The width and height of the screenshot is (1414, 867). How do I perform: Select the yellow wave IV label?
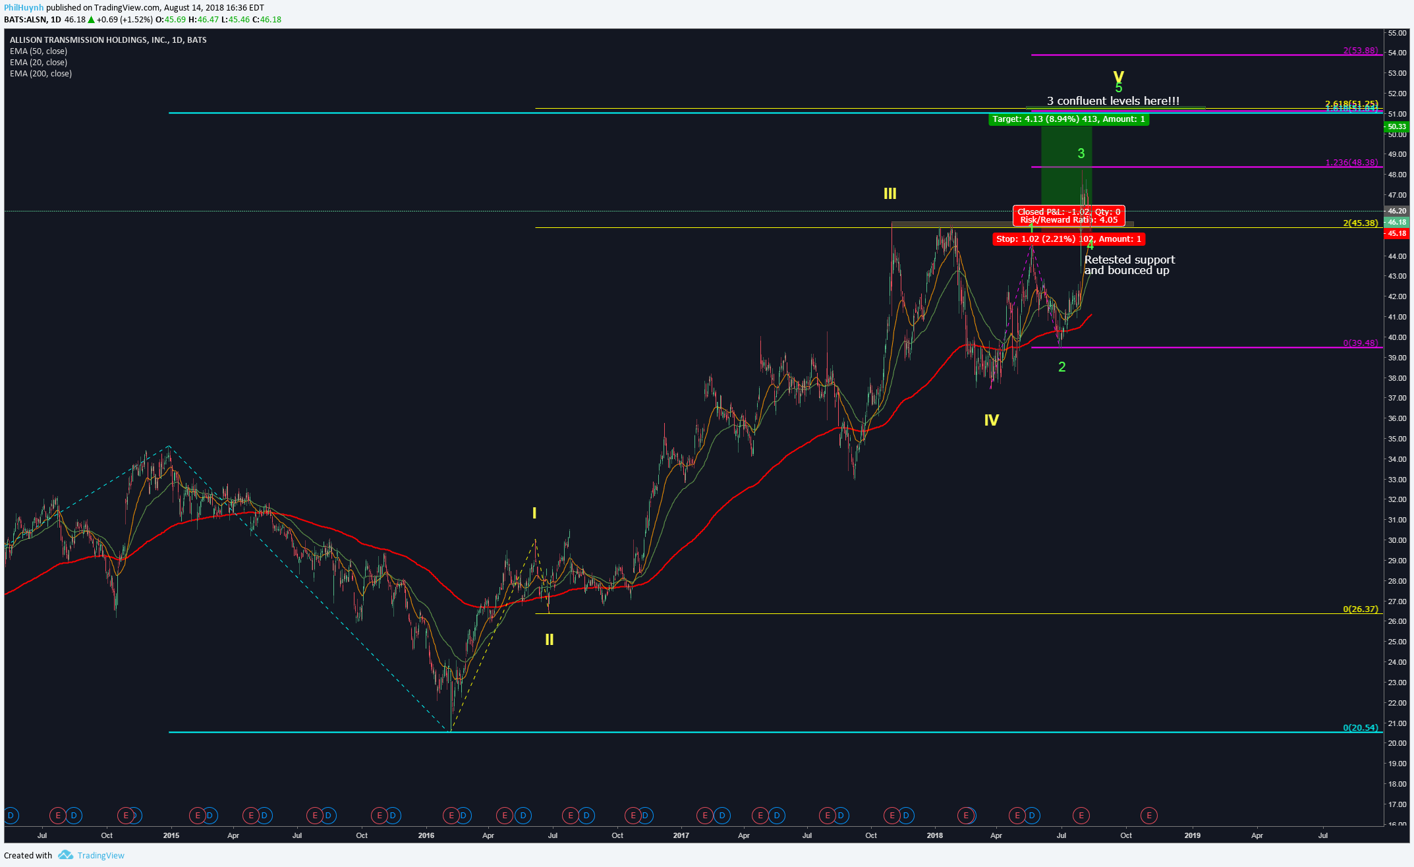click(991, 420)
